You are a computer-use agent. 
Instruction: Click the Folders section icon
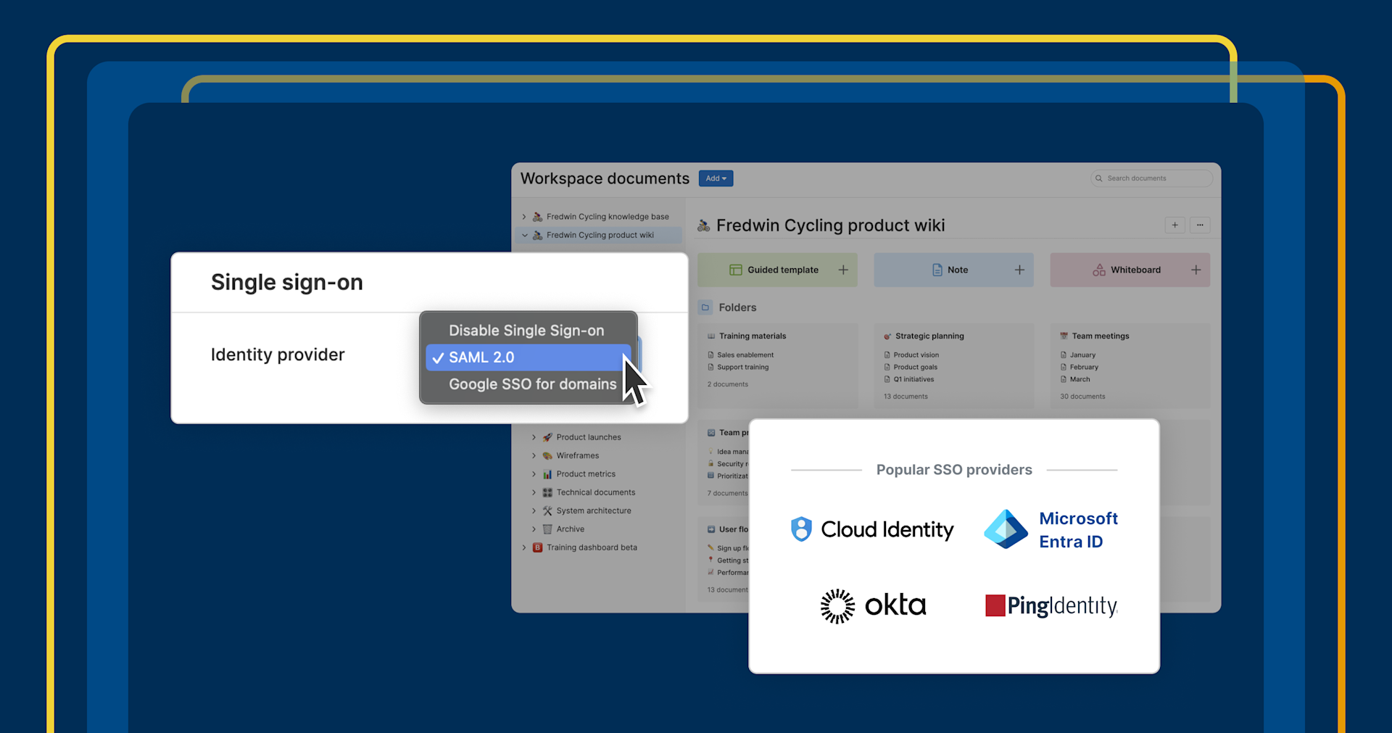[705, 307]
